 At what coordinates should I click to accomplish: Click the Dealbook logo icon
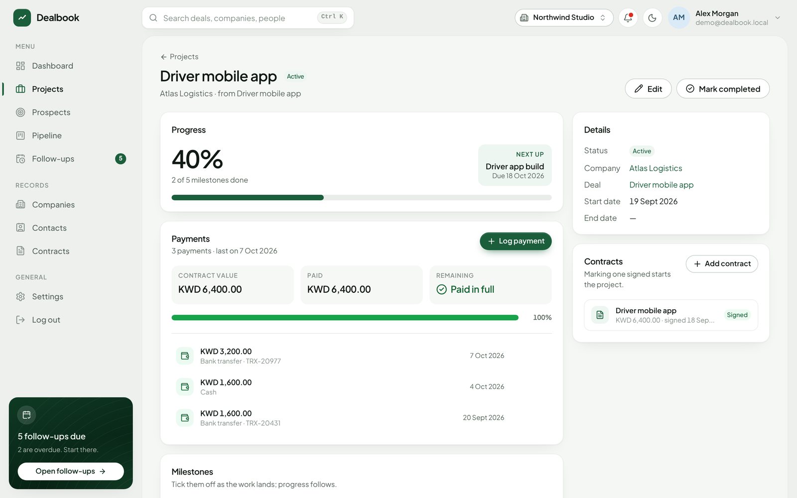[22, 18]
